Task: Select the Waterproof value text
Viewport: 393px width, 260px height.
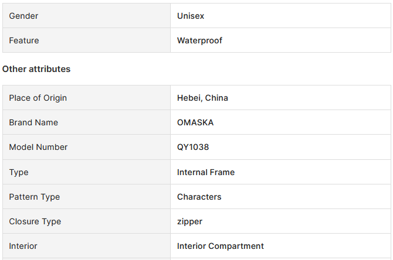Action: click(x=199, y=40)
